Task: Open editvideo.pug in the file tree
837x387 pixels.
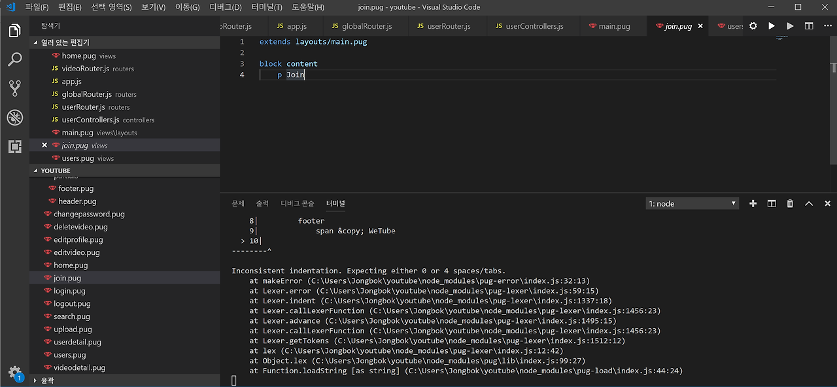Action: click(124, 252)
